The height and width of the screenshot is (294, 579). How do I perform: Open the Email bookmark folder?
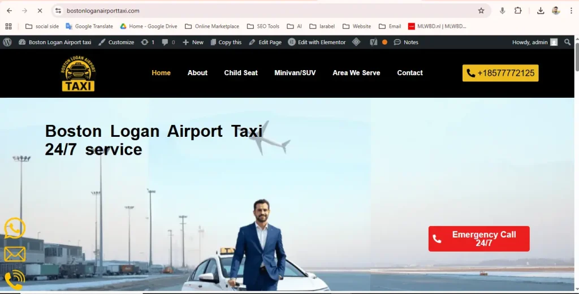click(390, 26)
